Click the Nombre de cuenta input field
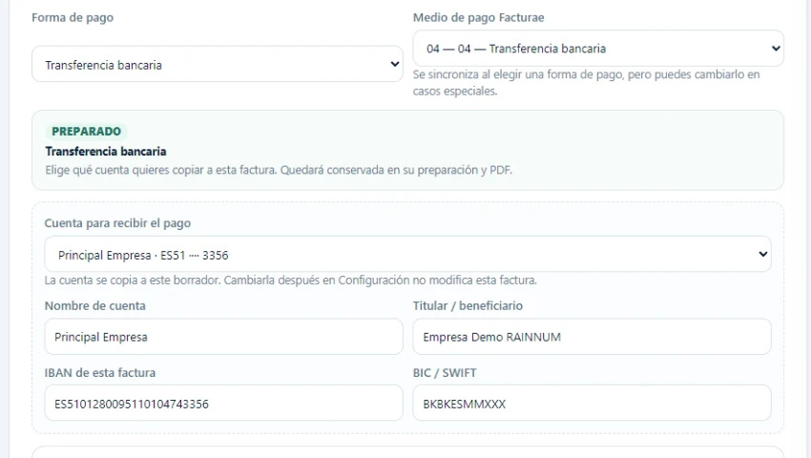The height and width of the screenshot is (458, 811). (223, 337)
